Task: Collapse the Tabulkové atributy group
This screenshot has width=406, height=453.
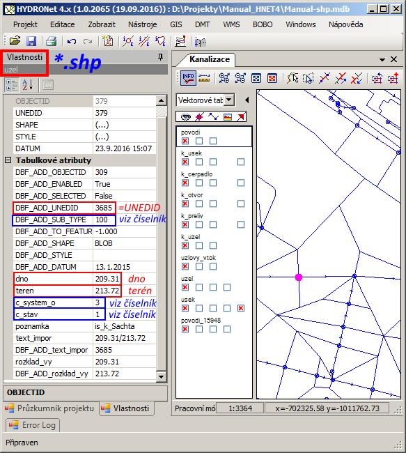Action: click(8, 160)
